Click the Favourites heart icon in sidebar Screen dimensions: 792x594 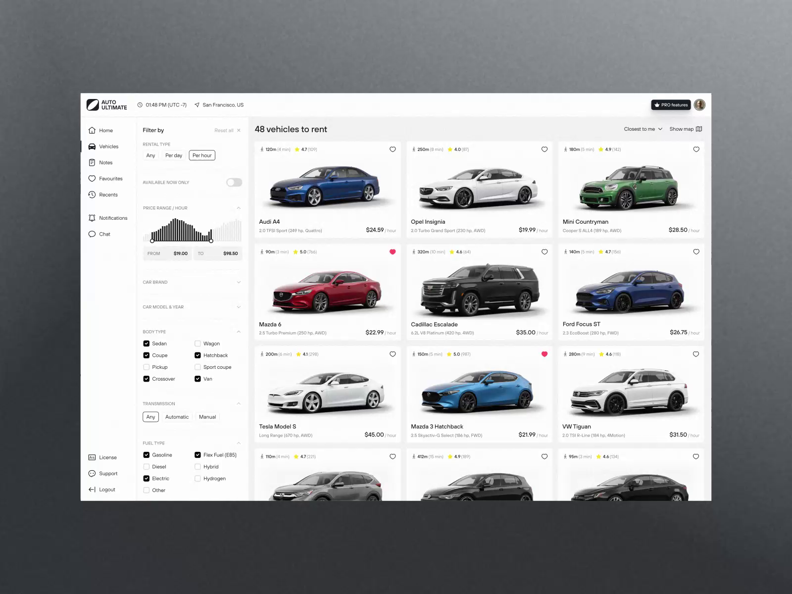tap(92, 179)
